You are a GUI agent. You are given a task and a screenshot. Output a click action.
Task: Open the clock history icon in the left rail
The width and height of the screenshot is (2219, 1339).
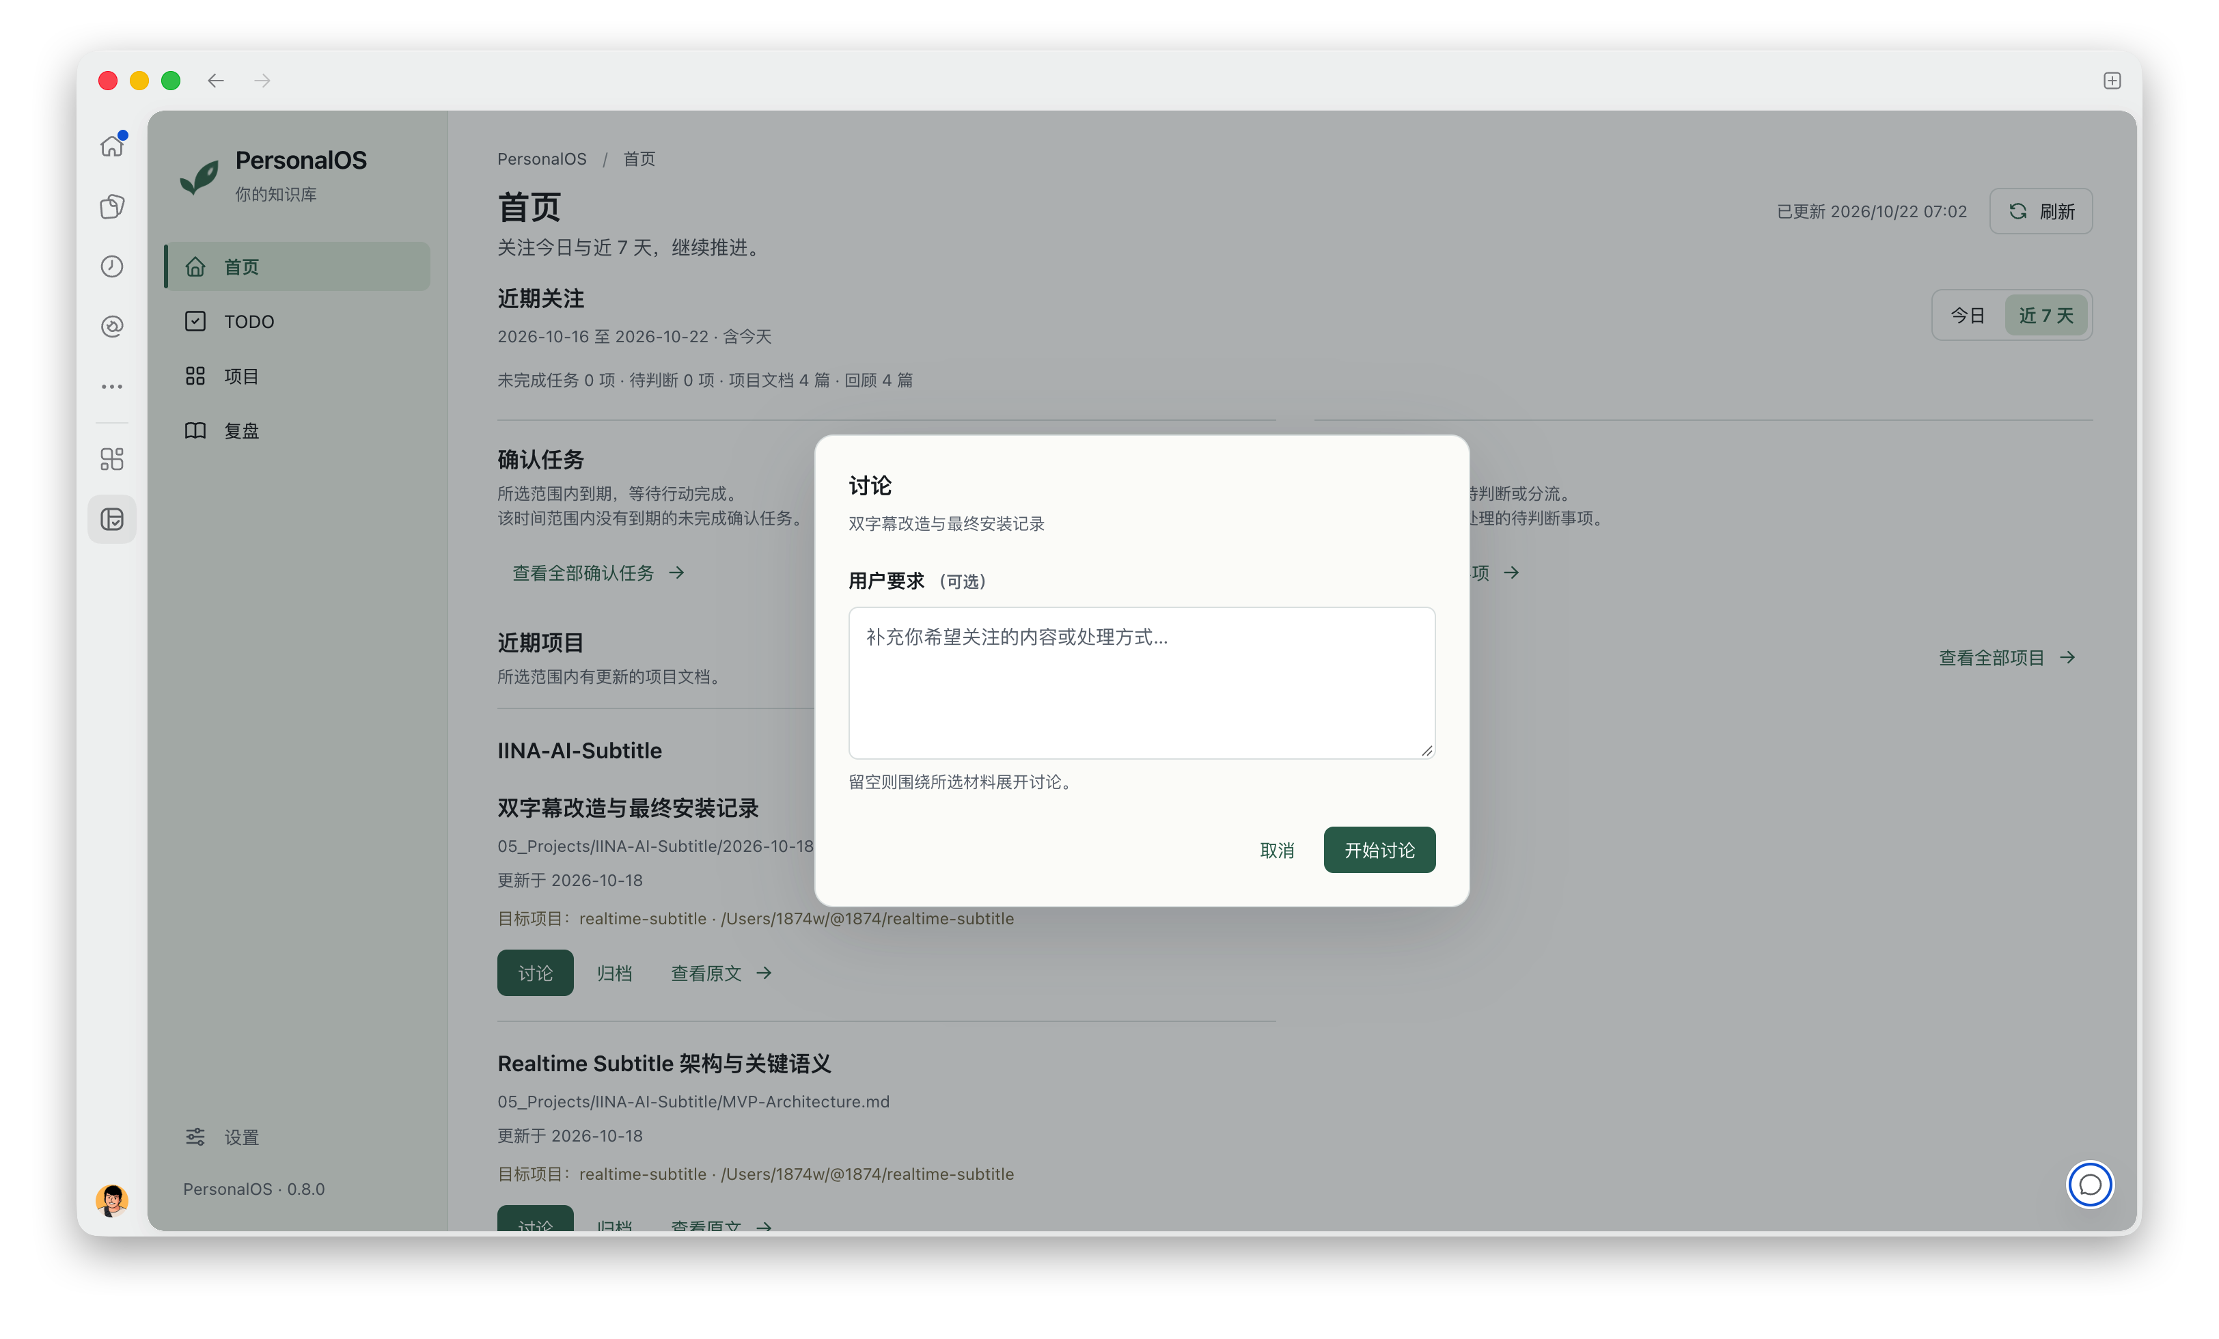click(x=111, y=266)
